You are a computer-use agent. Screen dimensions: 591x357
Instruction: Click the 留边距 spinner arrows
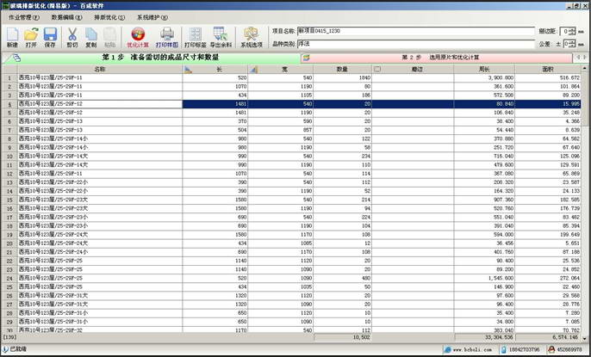point(573,31)
